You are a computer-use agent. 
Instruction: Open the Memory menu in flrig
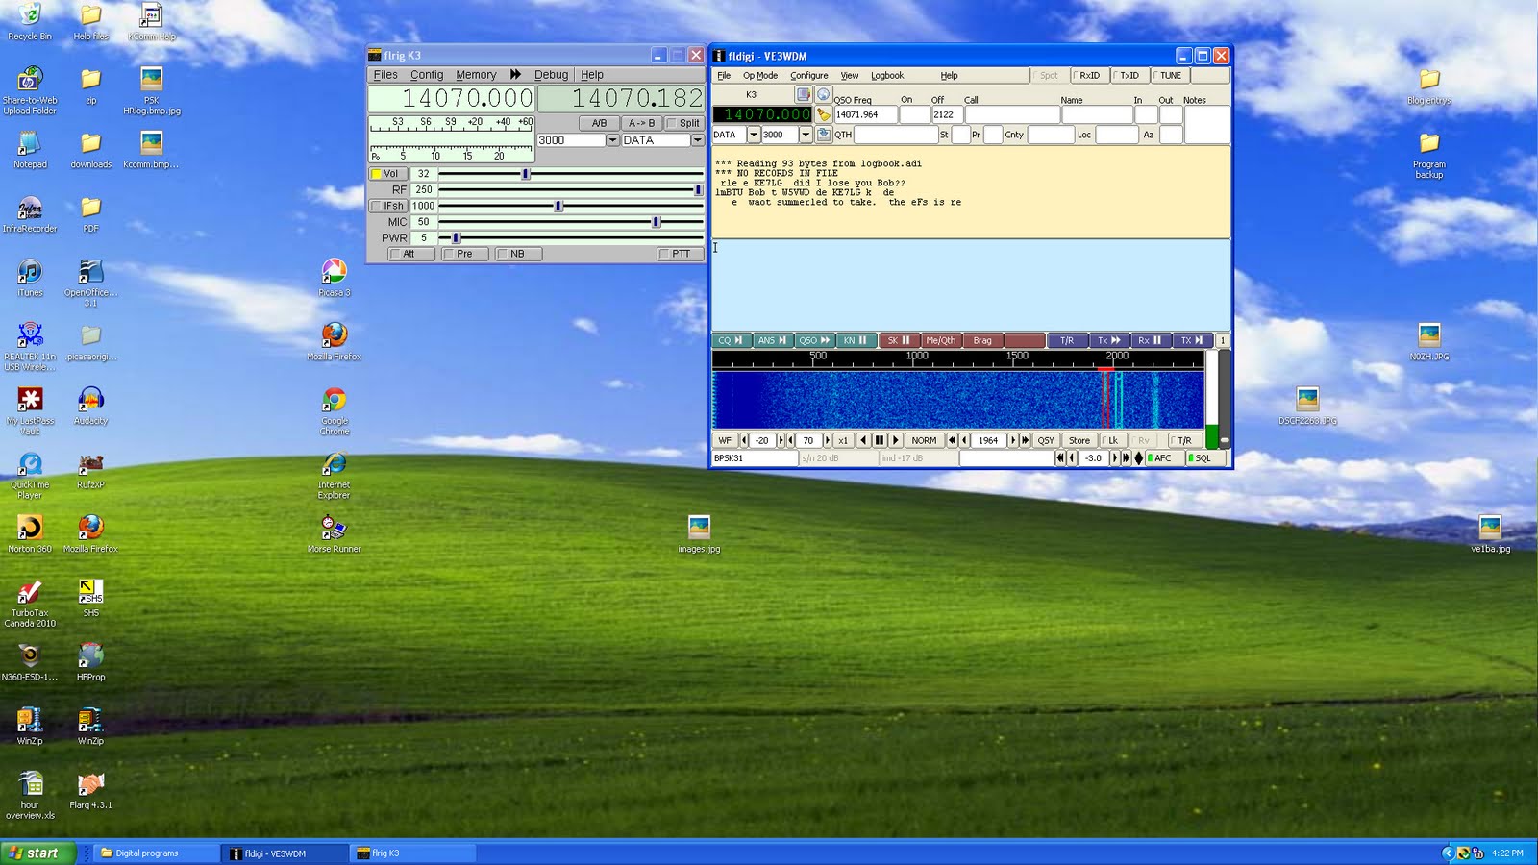476,74
